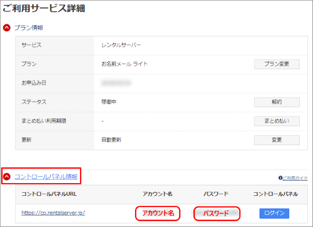Image resolution: width=313 pixels, height=227 pixels.
Task: Click the blurred お申込み日 date value
Action: (x=116, y=83)
